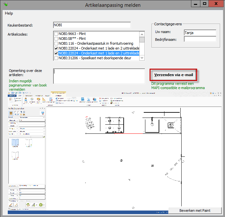Click the Bedrijfsnaam input field
Viewport: 225px width, 217px height.
200,39
